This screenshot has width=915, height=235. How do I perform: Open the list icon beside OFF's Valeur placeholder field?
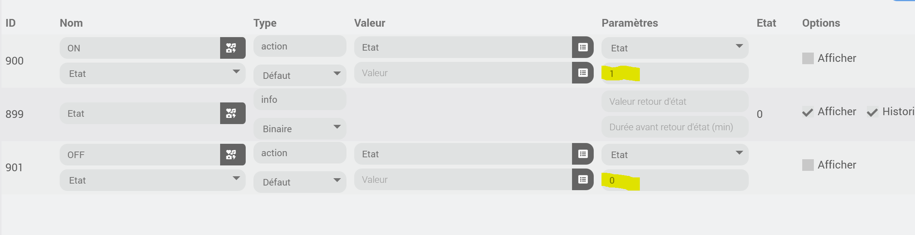[582, 179]
